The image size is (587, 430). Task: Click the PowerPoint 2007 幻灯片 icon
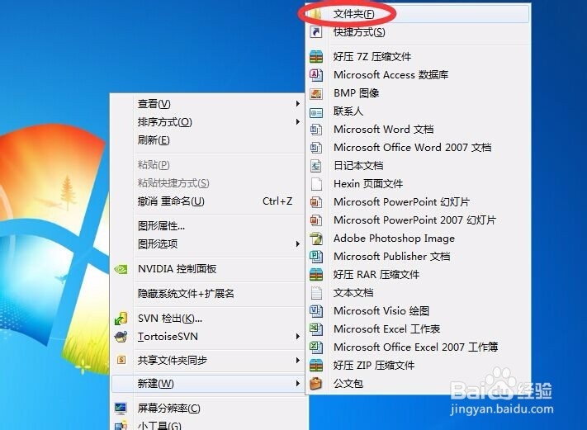click(x=316, y=220)
